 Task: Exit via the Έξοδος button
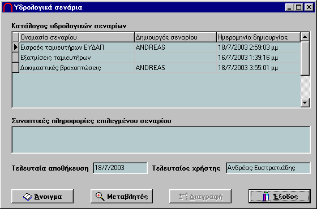click(280, 196)
